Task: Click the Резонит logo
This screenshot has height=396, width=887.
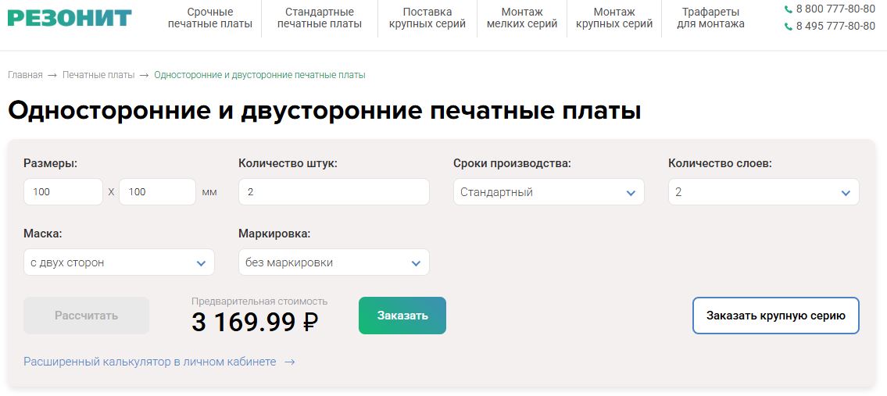Action: tap(70, 16)
